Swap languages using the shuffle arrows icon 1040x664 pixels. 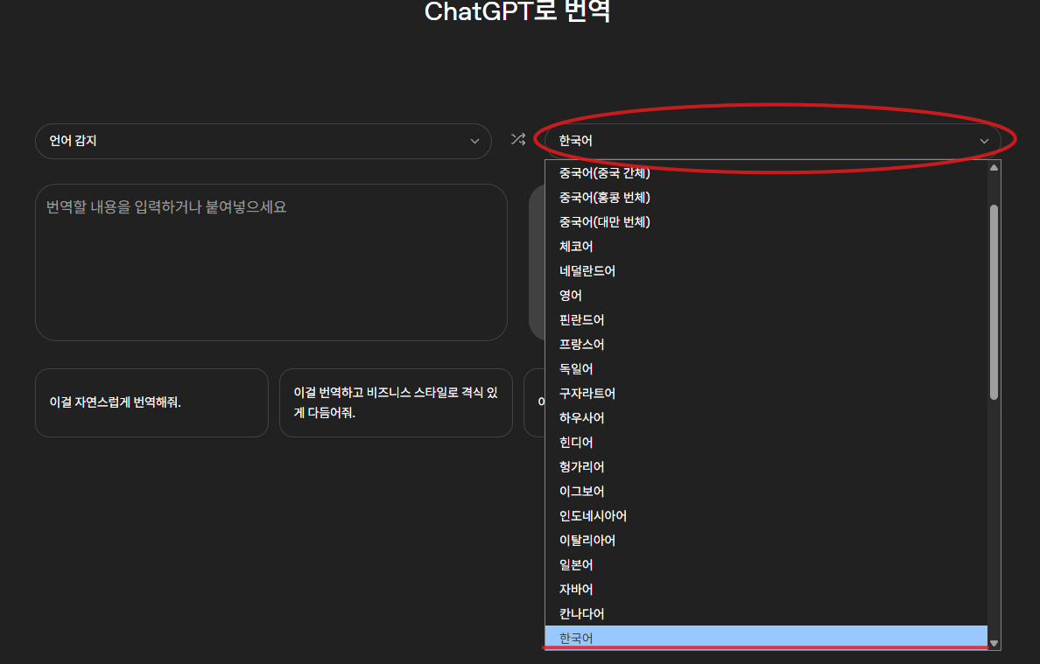click(x=518, y=139)
